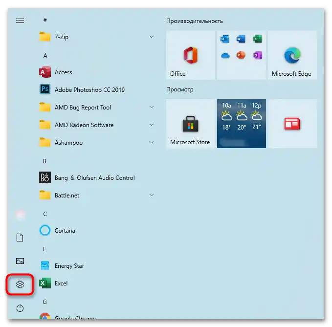Open the 7-Zip folder entry

97,37
